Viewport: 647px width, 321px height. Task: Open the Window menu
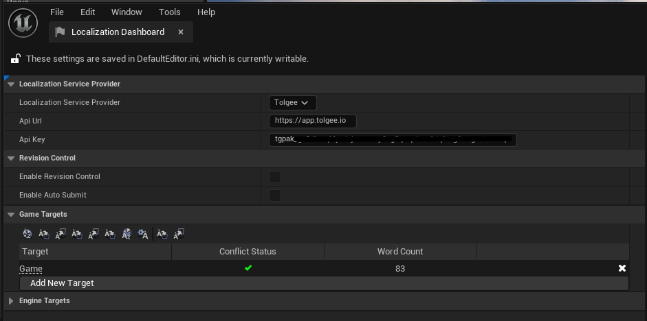click(127, 12)
